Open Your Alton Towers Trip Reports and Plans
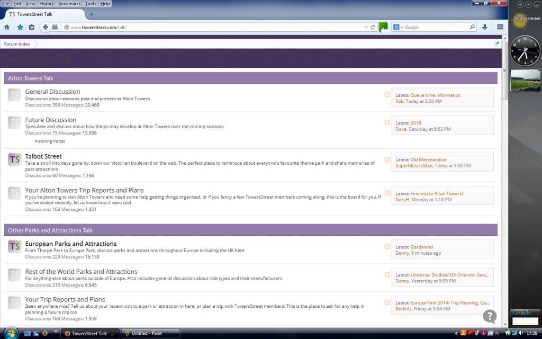The height and width of the screenshot is (339, 542). tap(84, 190)
